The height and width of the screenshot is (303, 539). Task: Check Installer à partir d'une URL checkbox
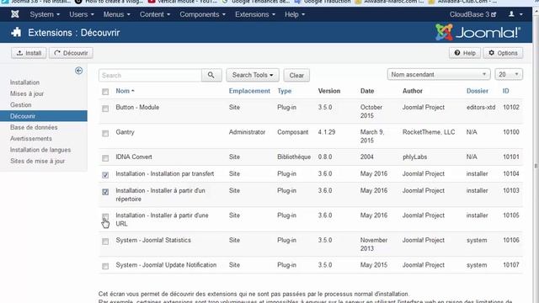pyautogui.click(x=105, y=216)
